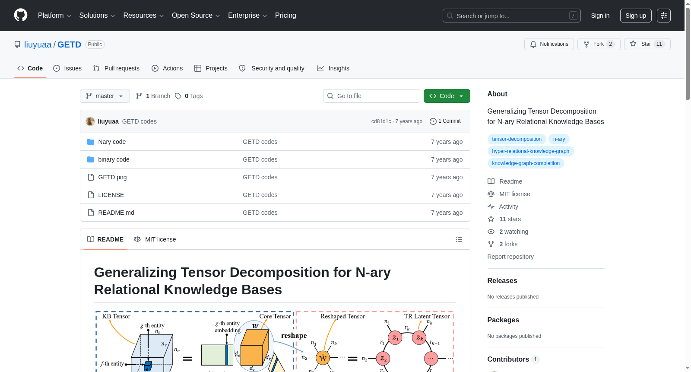Click the Report repository link
Viewport: 691px width, 372px height.
click(510, 257)
